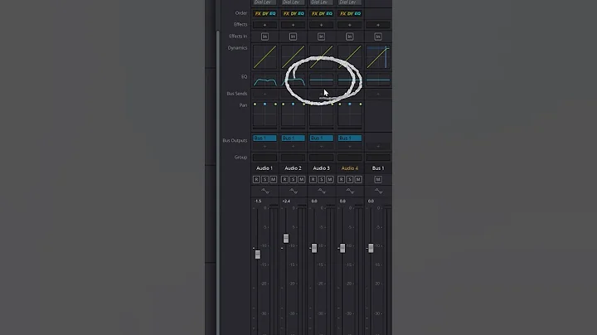Mute the Audio 1 track
This screenshot has width=597, height=335.
[273, 179]
